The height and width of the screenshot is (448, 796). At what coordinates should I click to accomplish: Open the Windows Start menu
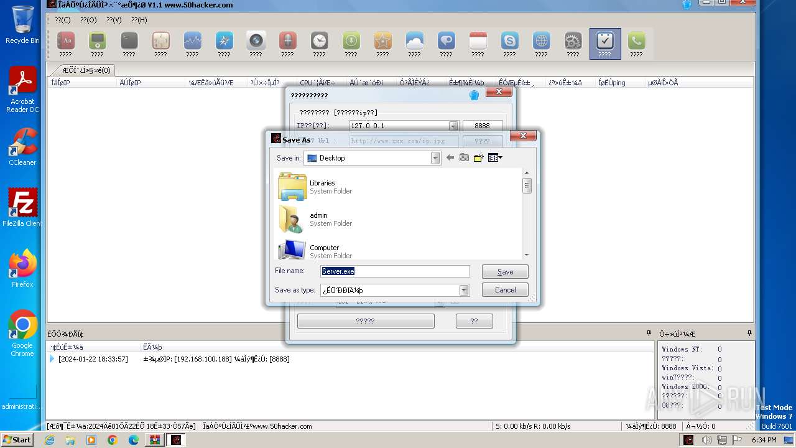17,440
